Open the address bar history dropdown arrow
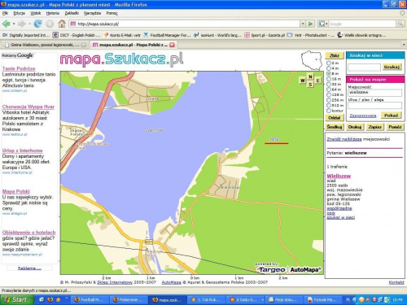This screenshot has width=407, height=305. [303, 24]
